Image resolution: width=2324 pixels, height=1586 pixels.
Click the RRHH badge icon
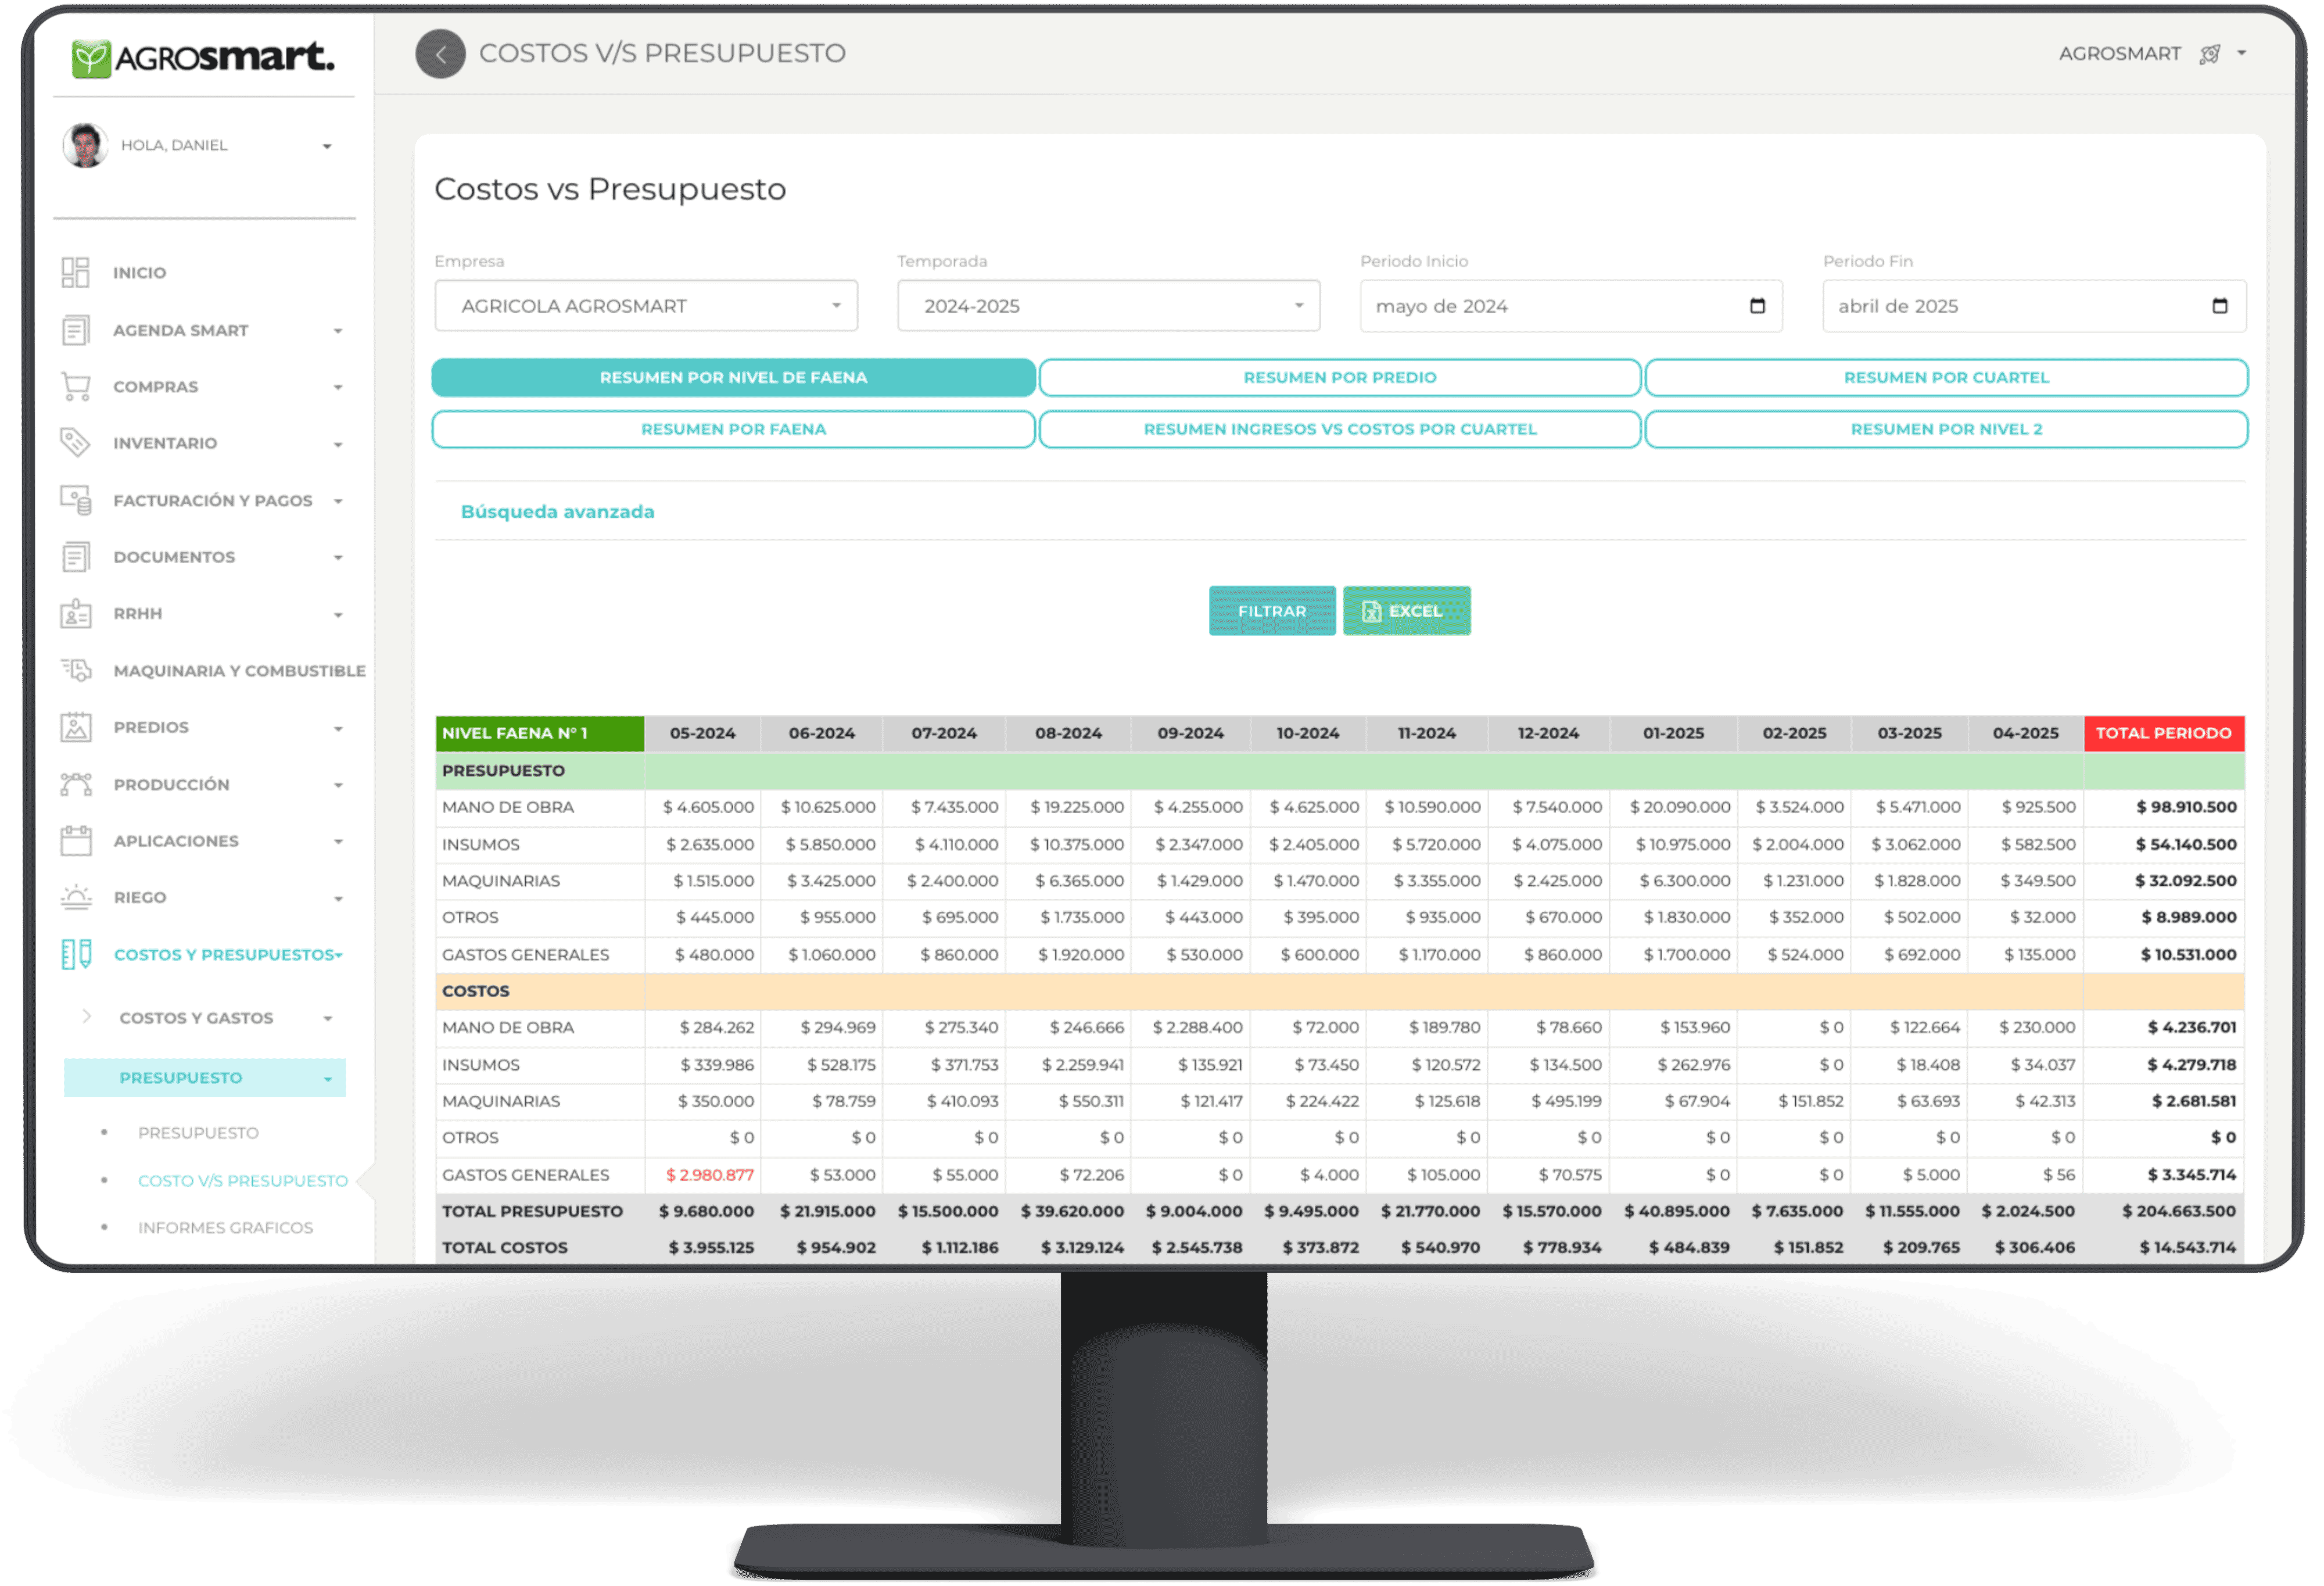point(75,613)
